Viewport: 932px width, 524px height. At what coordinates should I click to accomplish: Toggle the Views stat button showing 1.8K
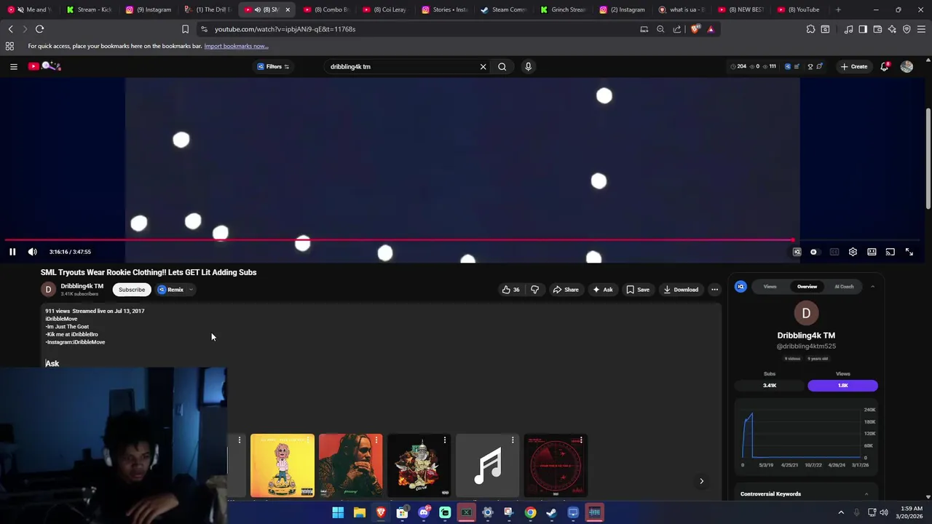[842, 386]
